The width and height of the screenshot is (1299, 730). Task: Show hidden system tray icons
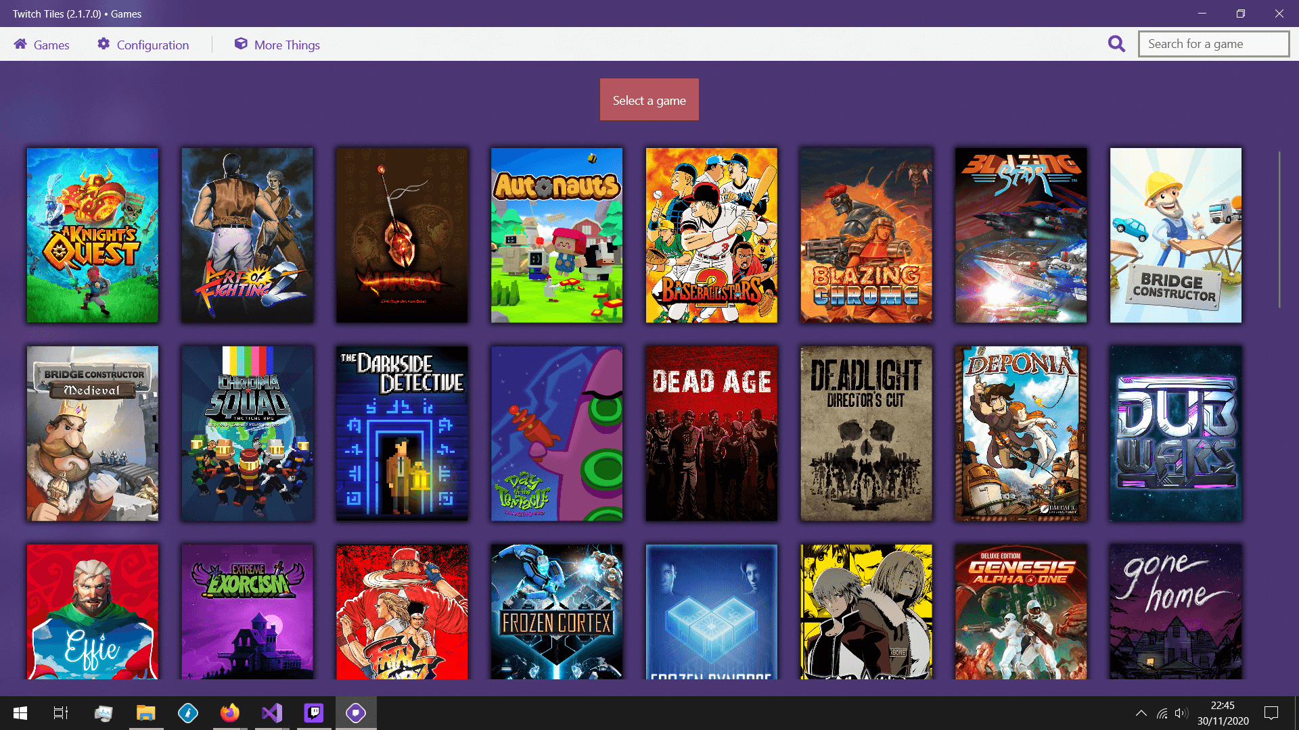pyautogui.click(x=1141, y=713)
